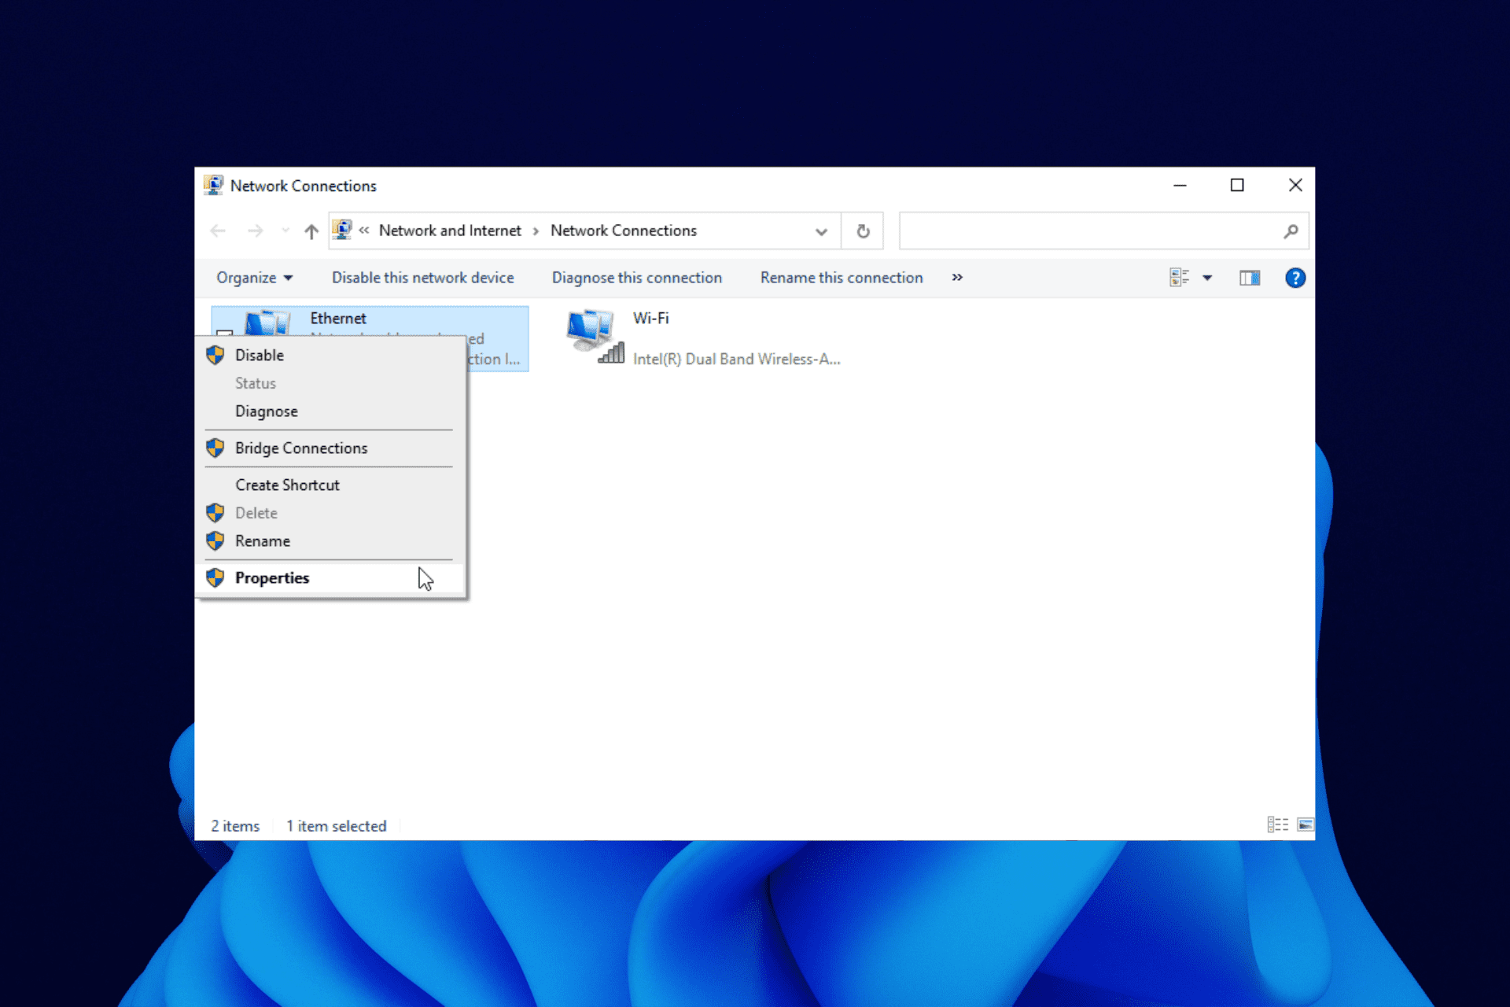This screenshot has height=1007, width=1510.
Task: Click Rename this connection in toolbar
Action: coord(841,278)
